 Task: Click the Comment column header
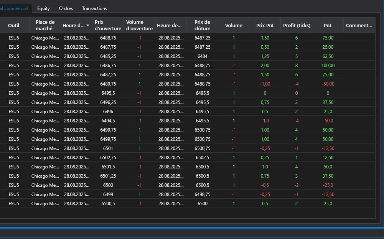click(x=359, y=25)
